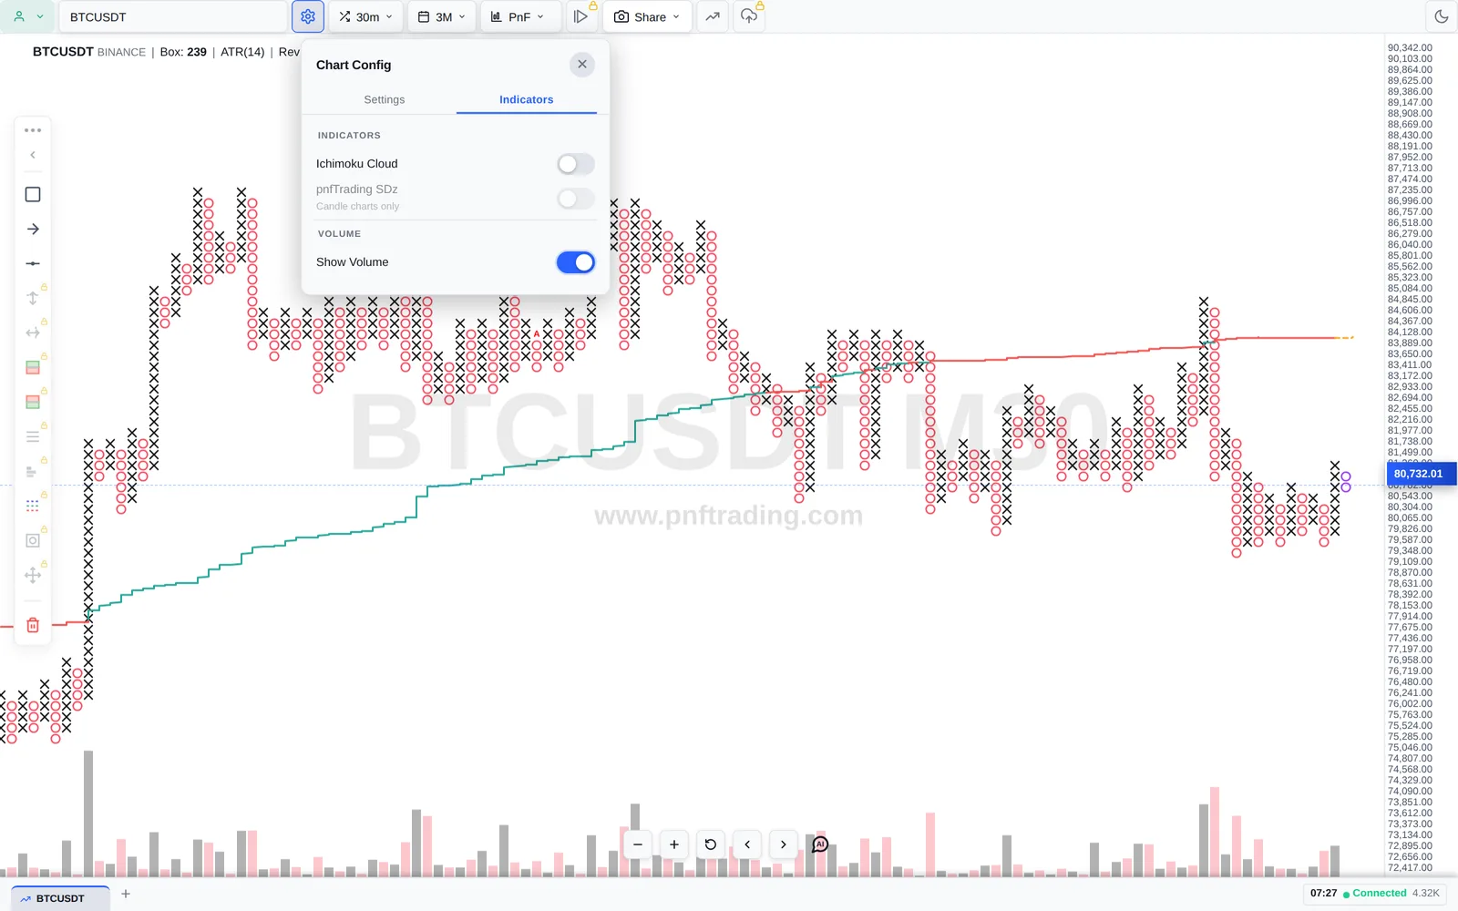The width and height of the screenshot is (1458, 911).
Task: Select the locked vertical measure tool
Action: point(33,298)
